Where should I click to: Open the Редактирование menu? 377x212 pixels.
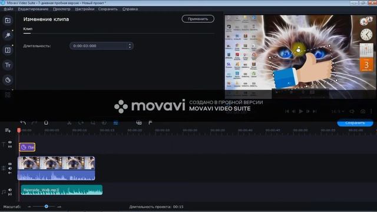pyautogui.click(x=33, y=9)
